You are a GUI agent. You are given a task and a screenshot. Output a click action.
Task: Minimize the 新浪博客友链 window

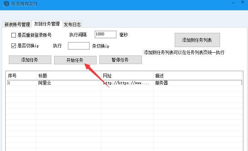coord(233,3)
